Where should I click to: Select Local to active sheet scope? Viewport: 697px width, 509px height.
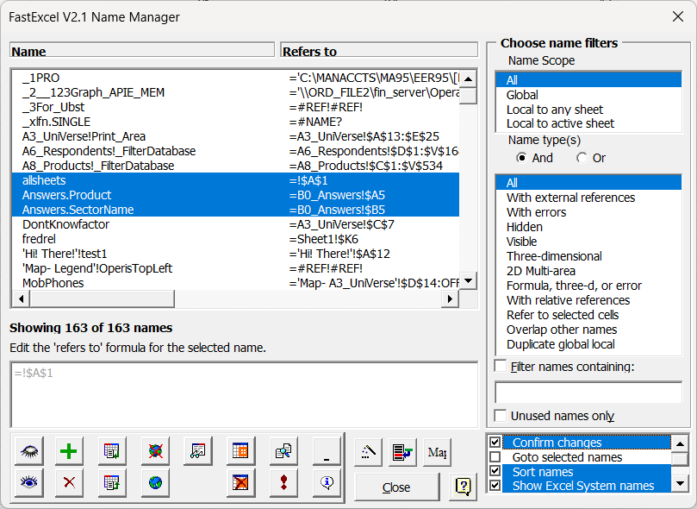click(588, 123)
